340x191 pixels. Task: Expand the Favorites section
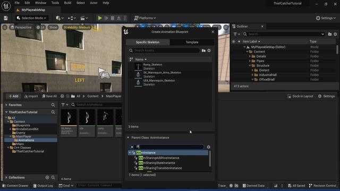[x=6, y=105]
